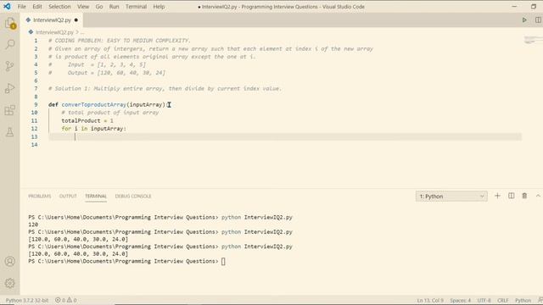Image resolution: width=543 pixels, height=305 pixels.
Task: Run the Python file with play button
Action: point(524,20)
